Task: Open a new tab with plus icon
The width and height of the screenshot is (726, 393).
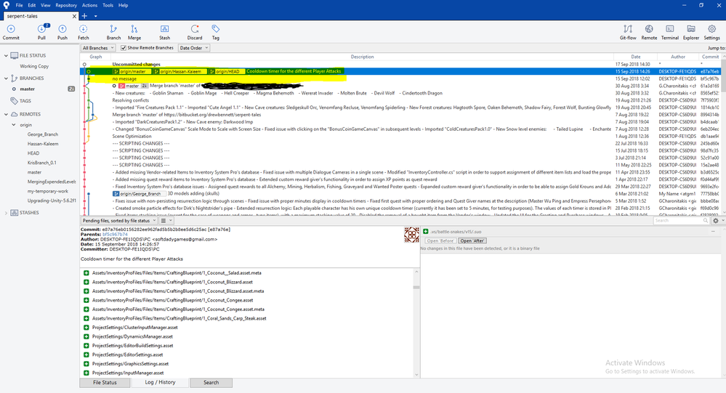Action: 84,16
